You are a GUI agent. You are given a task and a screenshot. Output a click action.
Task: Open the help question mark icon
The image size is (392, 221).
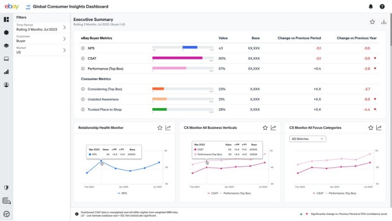(382, 7)
